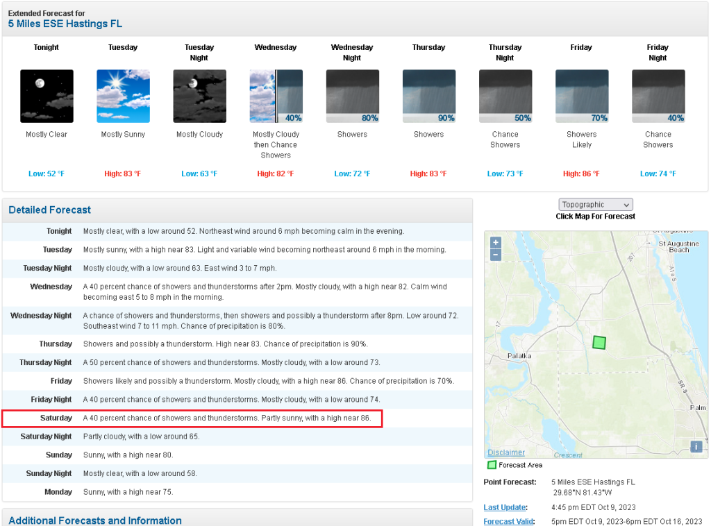This screenshot has width=711, height=526.
Task: Click the Tonight moon forecast icon
Action: pyautogui.click(x=47, y=96)
